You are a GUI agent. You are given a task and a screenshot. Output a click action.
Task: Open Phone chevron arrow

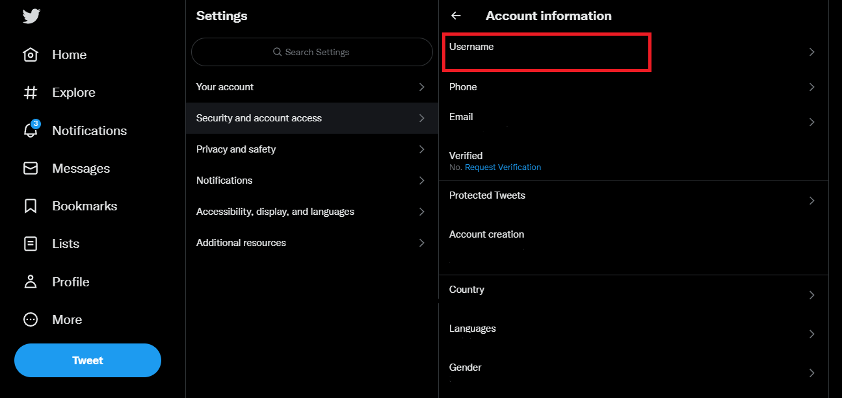click(x=811, y=87)
